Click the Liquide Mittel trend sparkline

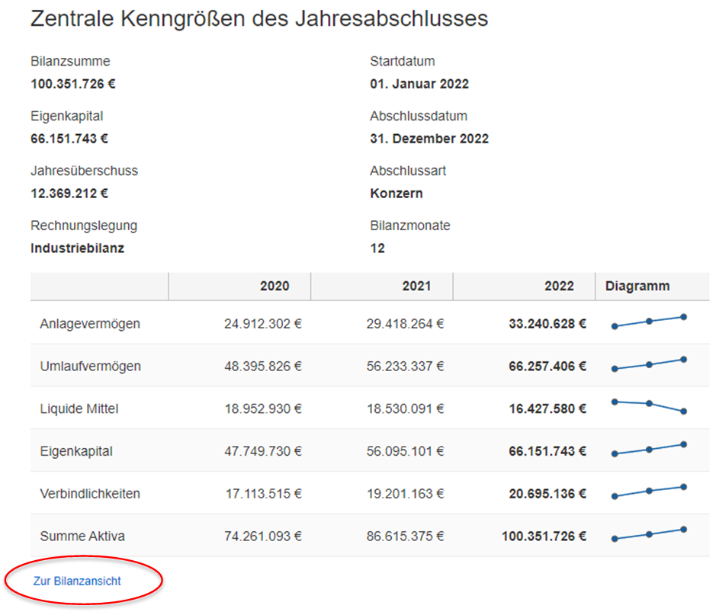[649, 405]
